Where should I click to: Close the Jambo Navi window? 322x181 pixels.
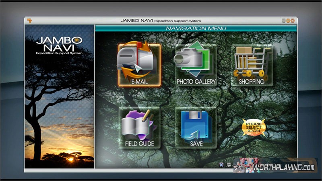(x=293, y=21)
